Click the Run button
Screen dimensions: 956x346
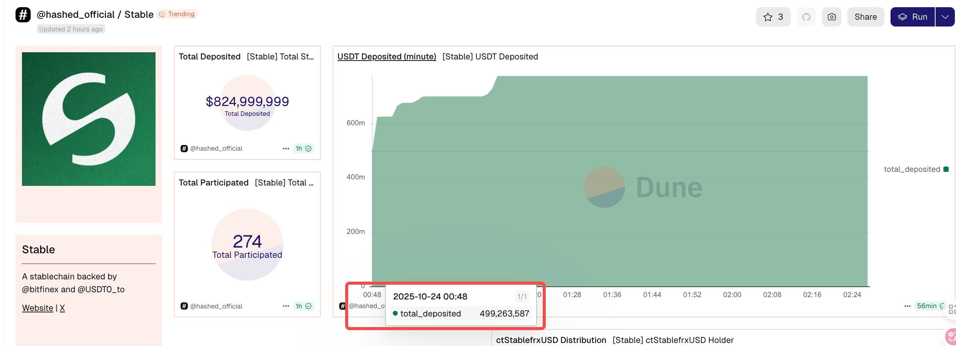pyautogui.click(x=912, y=17)
